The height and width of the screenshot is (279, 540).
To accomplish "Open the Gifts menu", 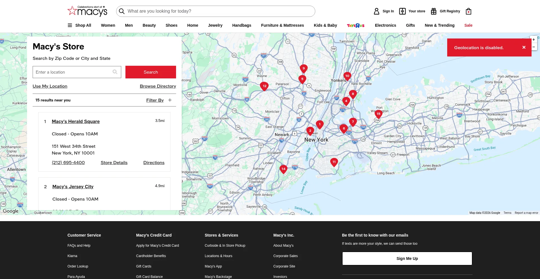I will [x=410, y=25].
